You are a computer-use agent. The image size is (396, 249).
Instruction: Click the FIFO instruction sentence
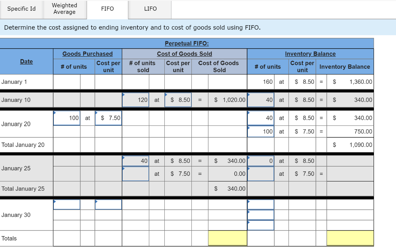tap(132, 27)
